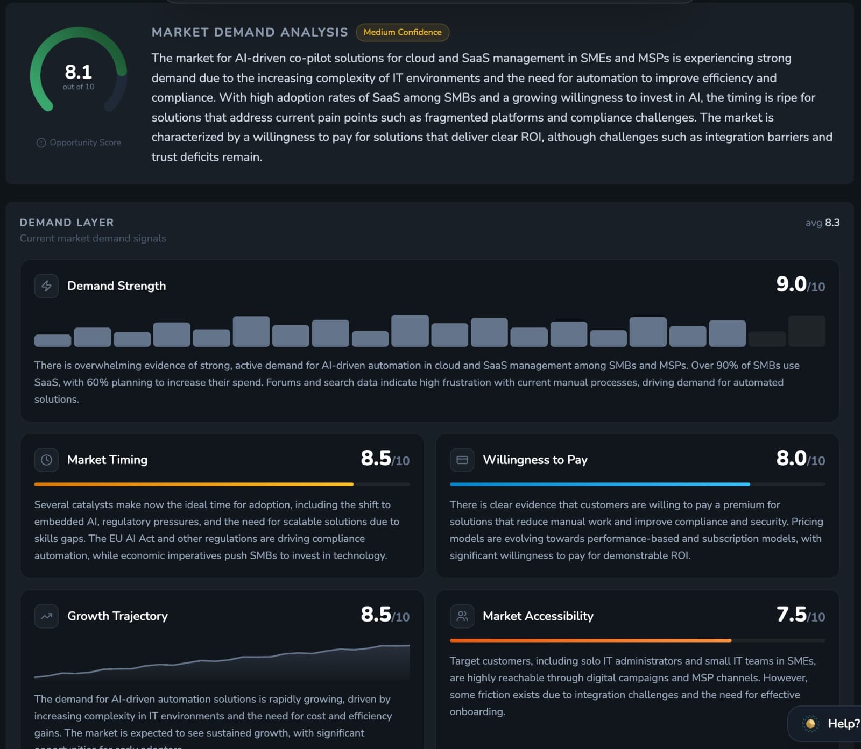The width and height of the screenshot is (861, 749).
Task: Collapse the Growth Trajectory card
Action: pos(223,616)
